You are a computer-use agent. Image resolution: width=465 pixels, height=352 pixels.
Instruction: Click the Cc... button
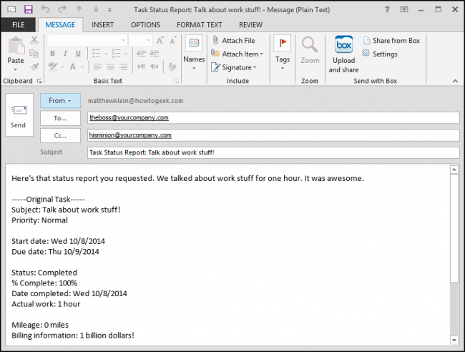[x=60, y=135]
